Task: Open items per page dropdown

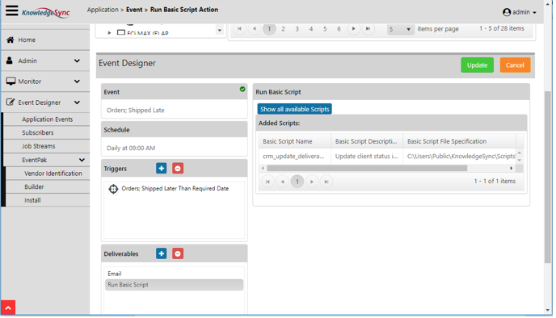Action: [x=400, y=29]
